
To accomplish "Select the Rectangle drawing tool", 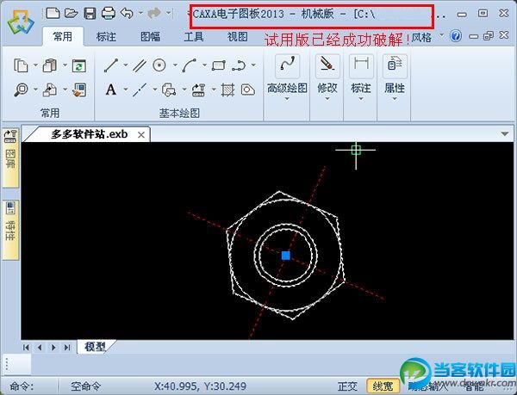I will coord(218,65).
